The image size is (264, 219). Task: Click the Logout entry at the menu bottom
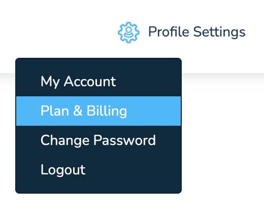pyautogui.click(x=98, y=170)
